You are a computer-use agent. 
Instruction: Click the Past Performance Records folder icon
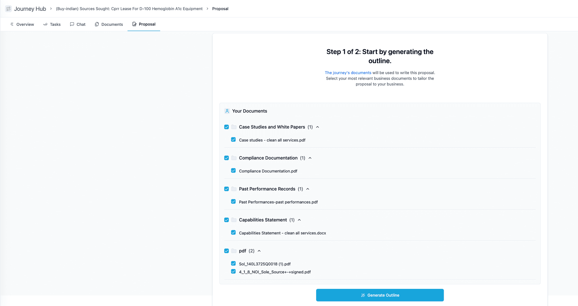(x=234, y=189)
